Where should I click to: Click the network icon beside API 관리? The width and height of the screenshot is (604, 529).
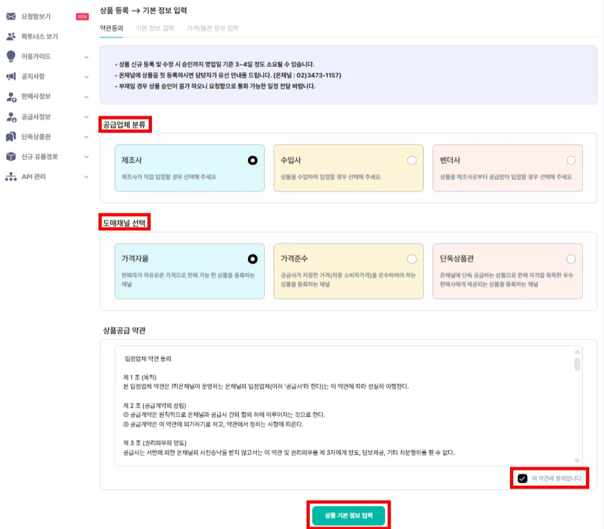pos(11,177)
